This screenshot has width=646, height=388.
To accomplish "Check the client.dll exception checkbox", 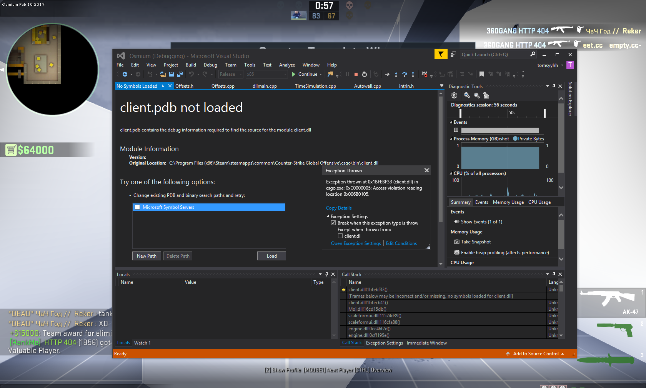I will tap(340, 236).
